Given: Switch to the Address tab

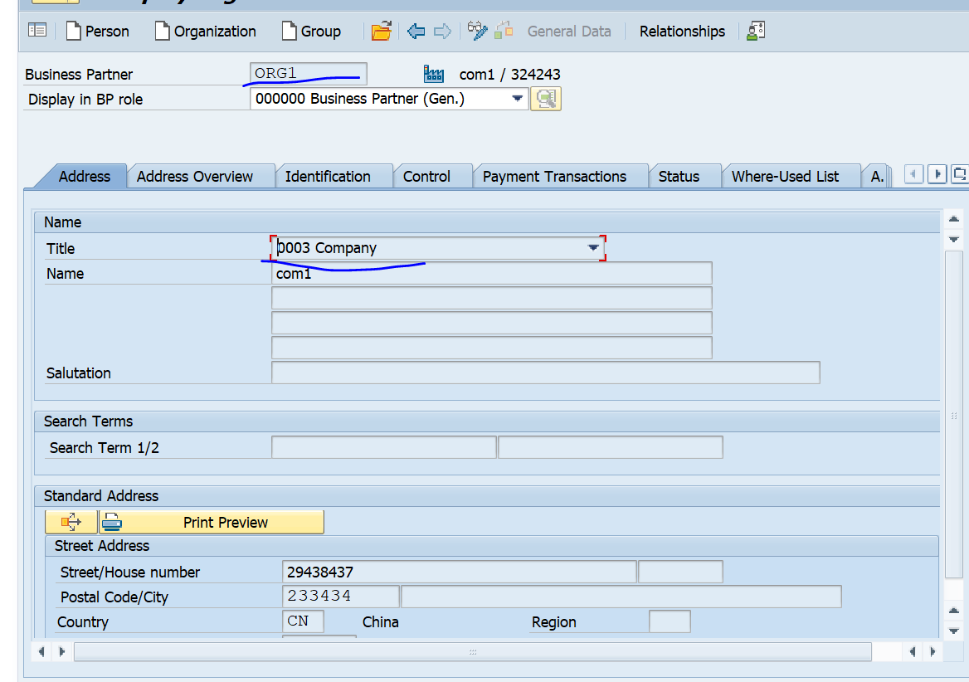Looking at the screenshot, I should coord(84,177).
